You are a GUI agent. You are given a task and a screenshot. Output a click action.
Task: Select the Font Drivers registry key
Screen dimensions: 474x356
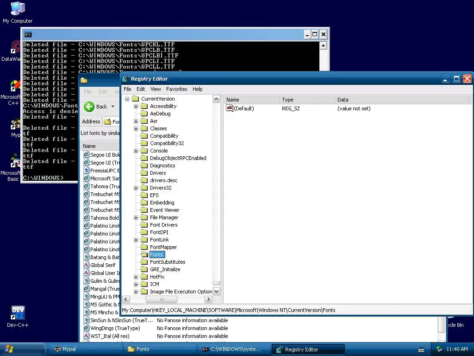coord(163,225)
